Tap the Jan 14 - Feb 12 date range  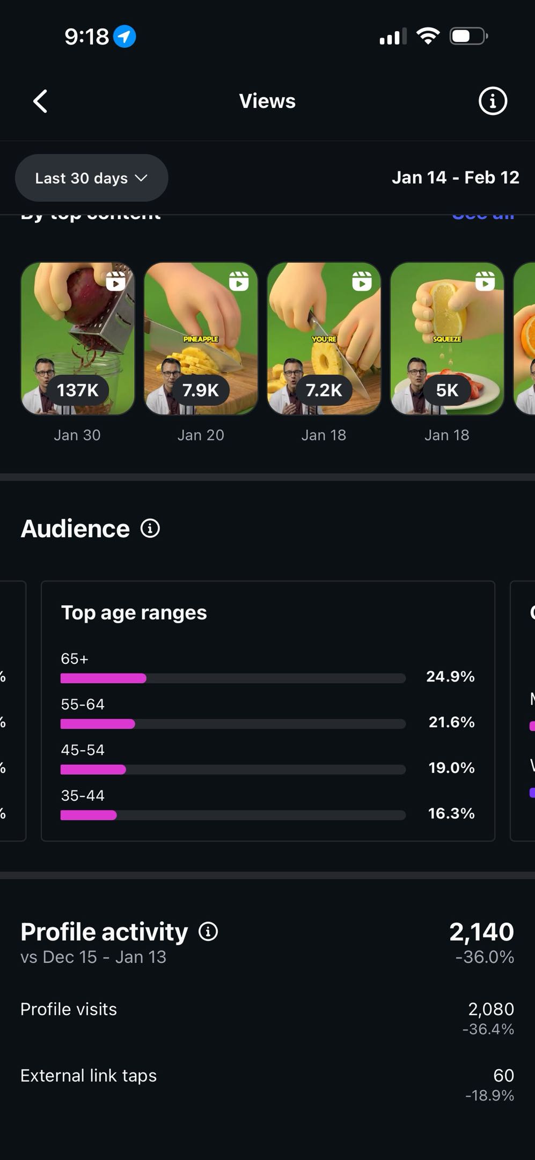pos(455,178)
